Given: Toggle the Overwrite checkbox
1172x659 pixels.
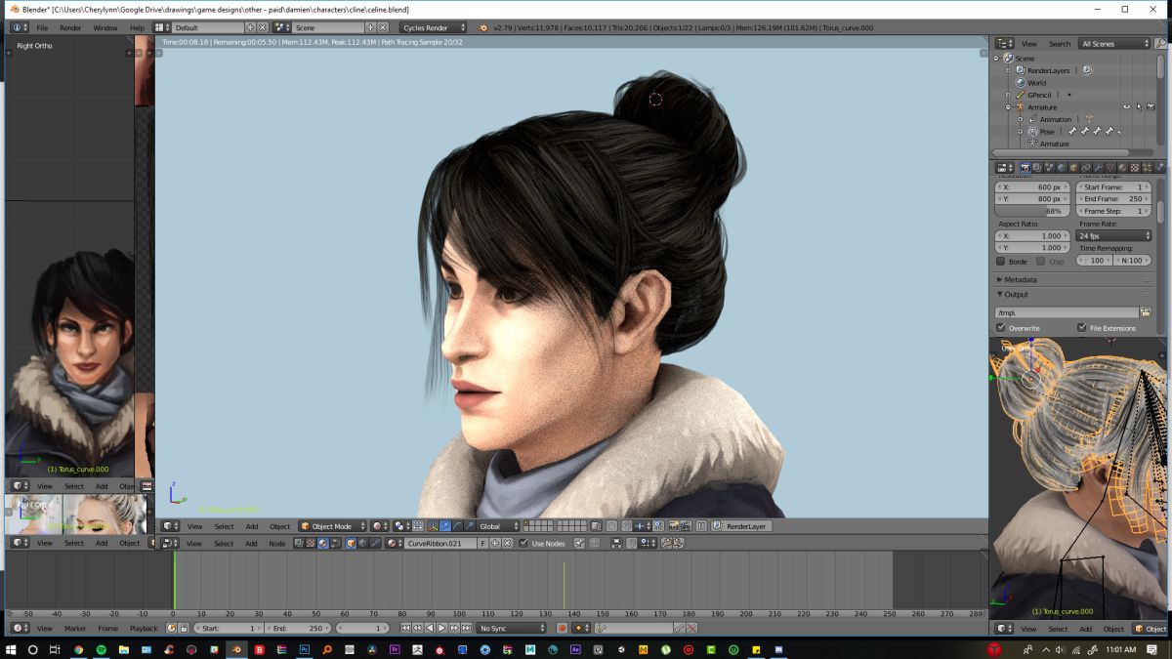Looking at the screenshot, I should click(1000, 328).
